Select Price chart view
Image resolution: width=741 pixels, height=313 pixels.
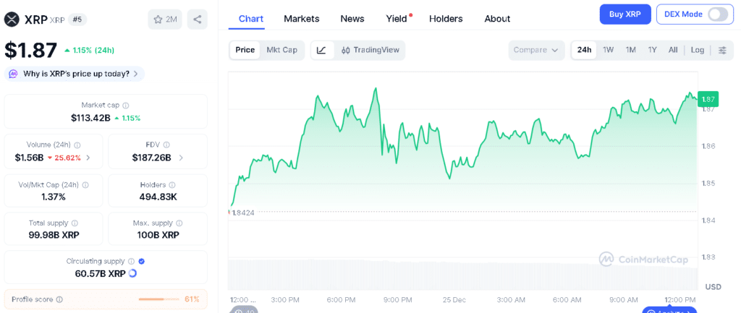click(245, 50)
